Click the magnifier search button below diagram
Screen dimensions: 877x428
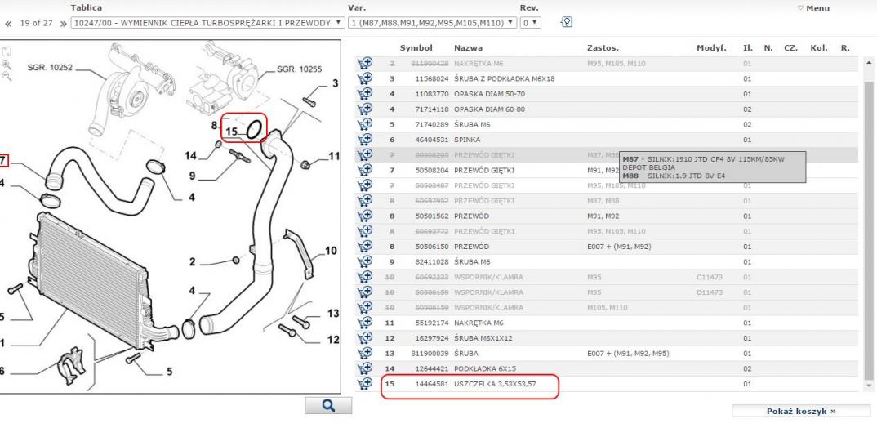pyautogui.click(x=328, y=406)
